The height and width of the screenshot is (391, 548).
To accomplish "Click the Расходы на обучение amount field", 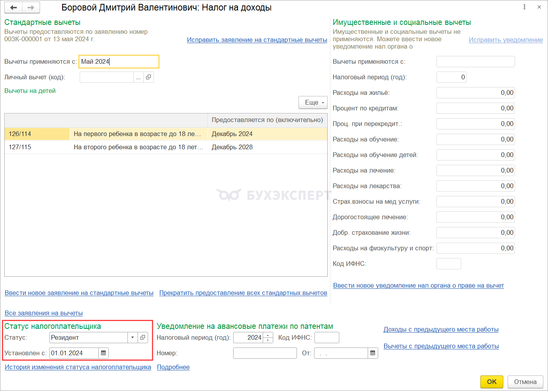I will click(x=475, y=139).
